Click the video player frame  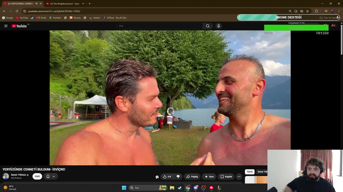click(170, 98)
